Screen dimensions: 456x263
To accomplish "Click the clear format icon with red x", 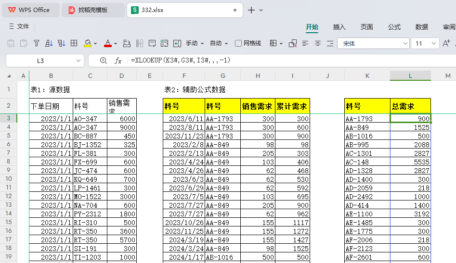I will pos(293,44).
